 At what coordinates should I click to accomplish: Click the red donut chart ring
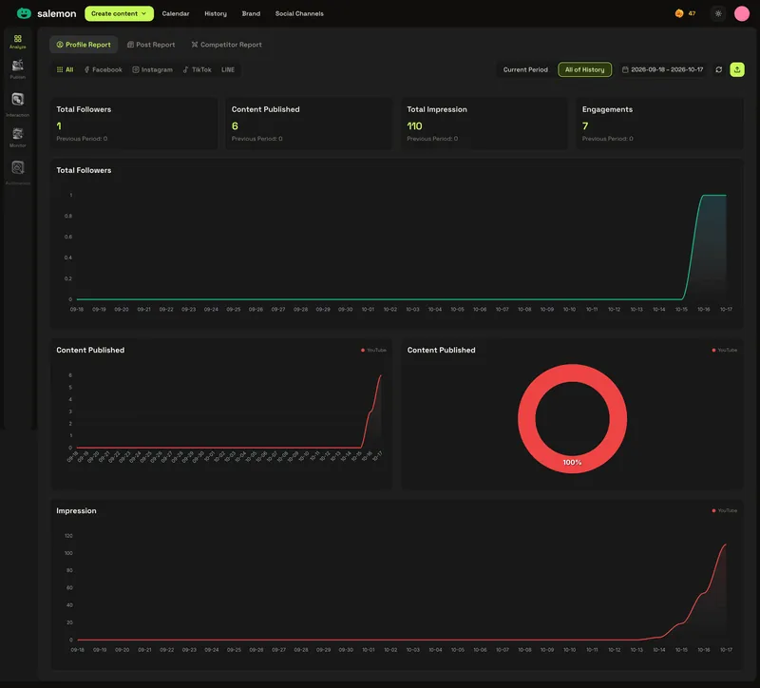[572, 373]
